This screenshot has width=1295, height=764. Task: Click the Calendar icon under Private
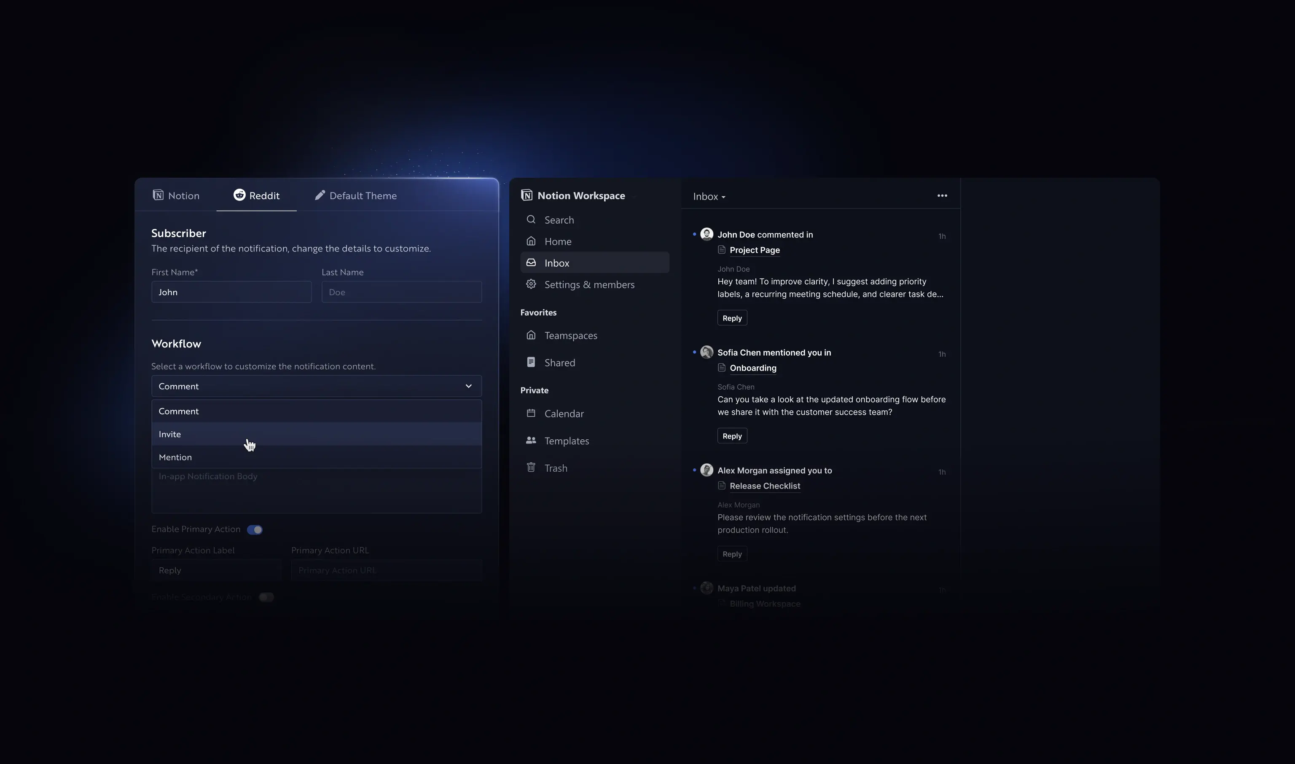tap(531, 413)
